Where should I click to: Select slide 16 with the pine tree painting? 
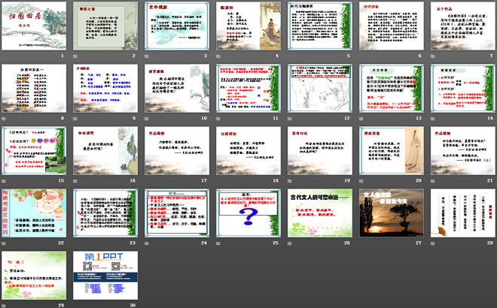pyautogui.click(x=105, y=150)
